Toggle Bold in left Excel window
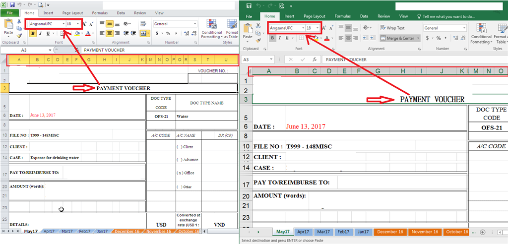 (33, 33)
